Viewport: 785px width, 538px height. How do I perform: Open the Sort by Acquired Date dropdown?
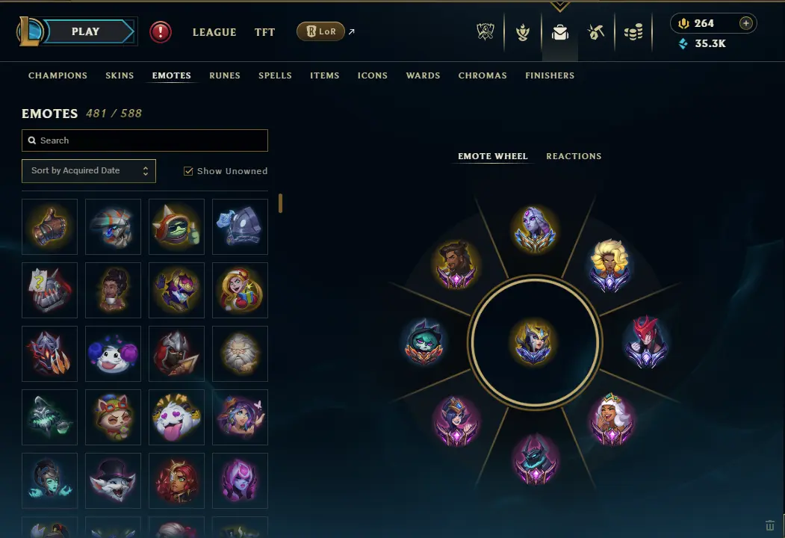89,171
